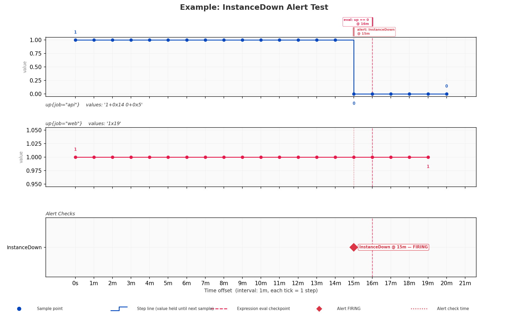Click the last web sample point at 19m

point(428,157)
